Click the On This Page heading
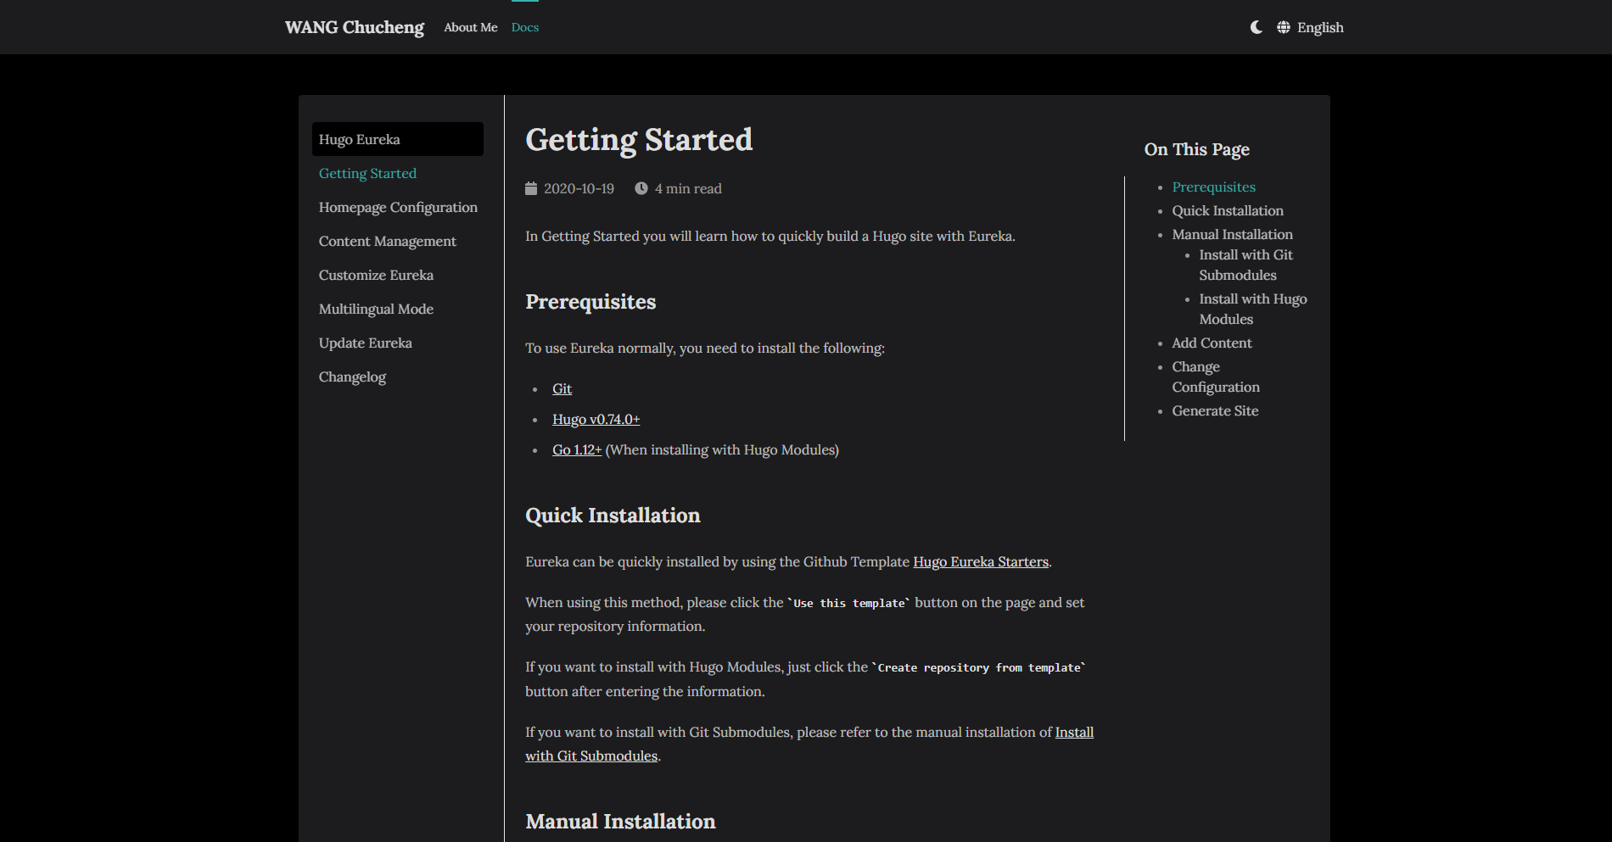The image size is (1612, 842). coord(1197,149)
